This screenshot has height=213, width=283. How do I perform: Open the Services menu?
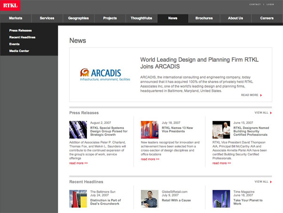pyautogui.click(x=47, y=18)
